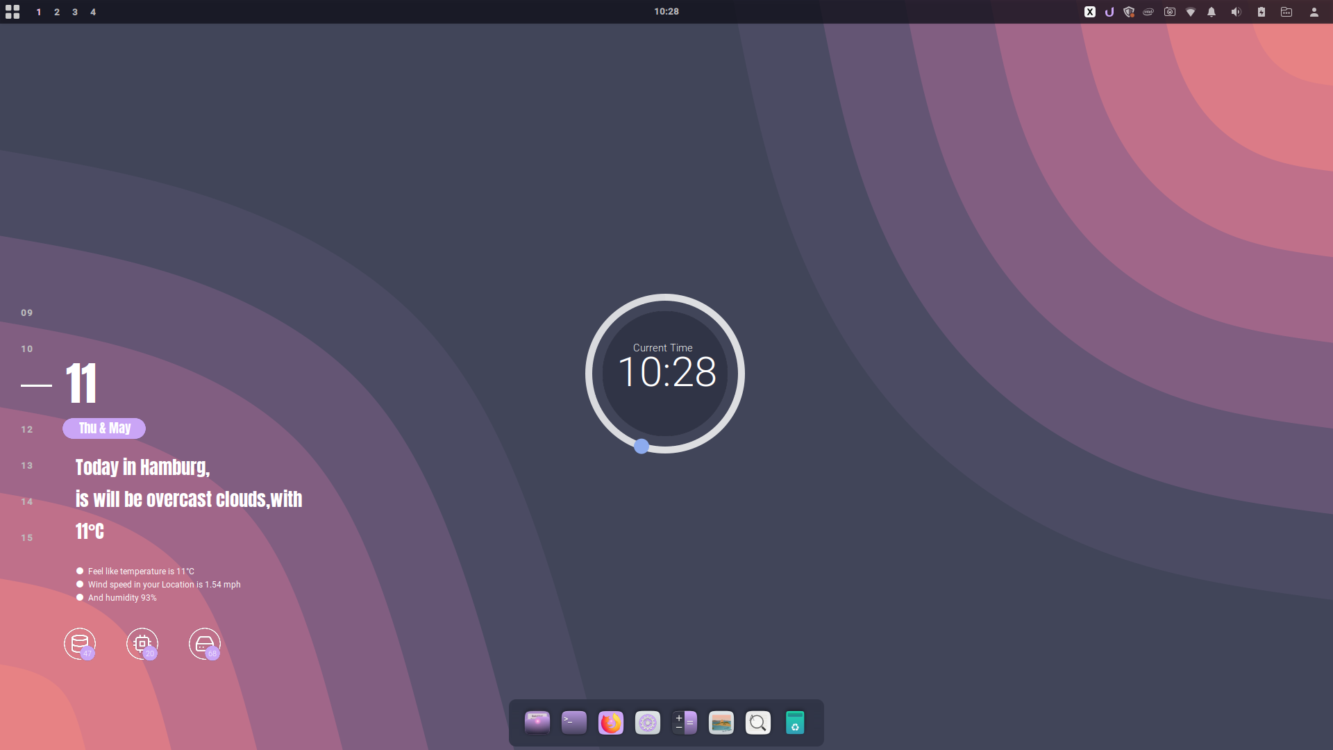Click the X app tray icon

coord(1090,12)
